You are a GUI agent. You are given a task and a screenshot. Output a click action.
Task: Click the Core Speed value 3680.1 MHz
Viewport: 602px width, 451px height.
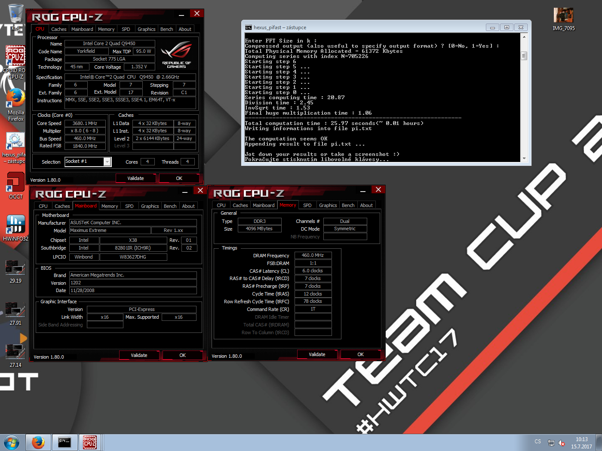click(85, 123)
